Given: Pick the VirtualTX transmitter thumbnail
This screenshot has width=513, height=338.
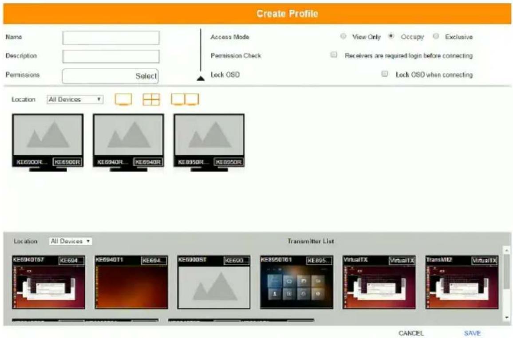Looking at the screenshot, I should pyautogui.click(x=379, y=283).
